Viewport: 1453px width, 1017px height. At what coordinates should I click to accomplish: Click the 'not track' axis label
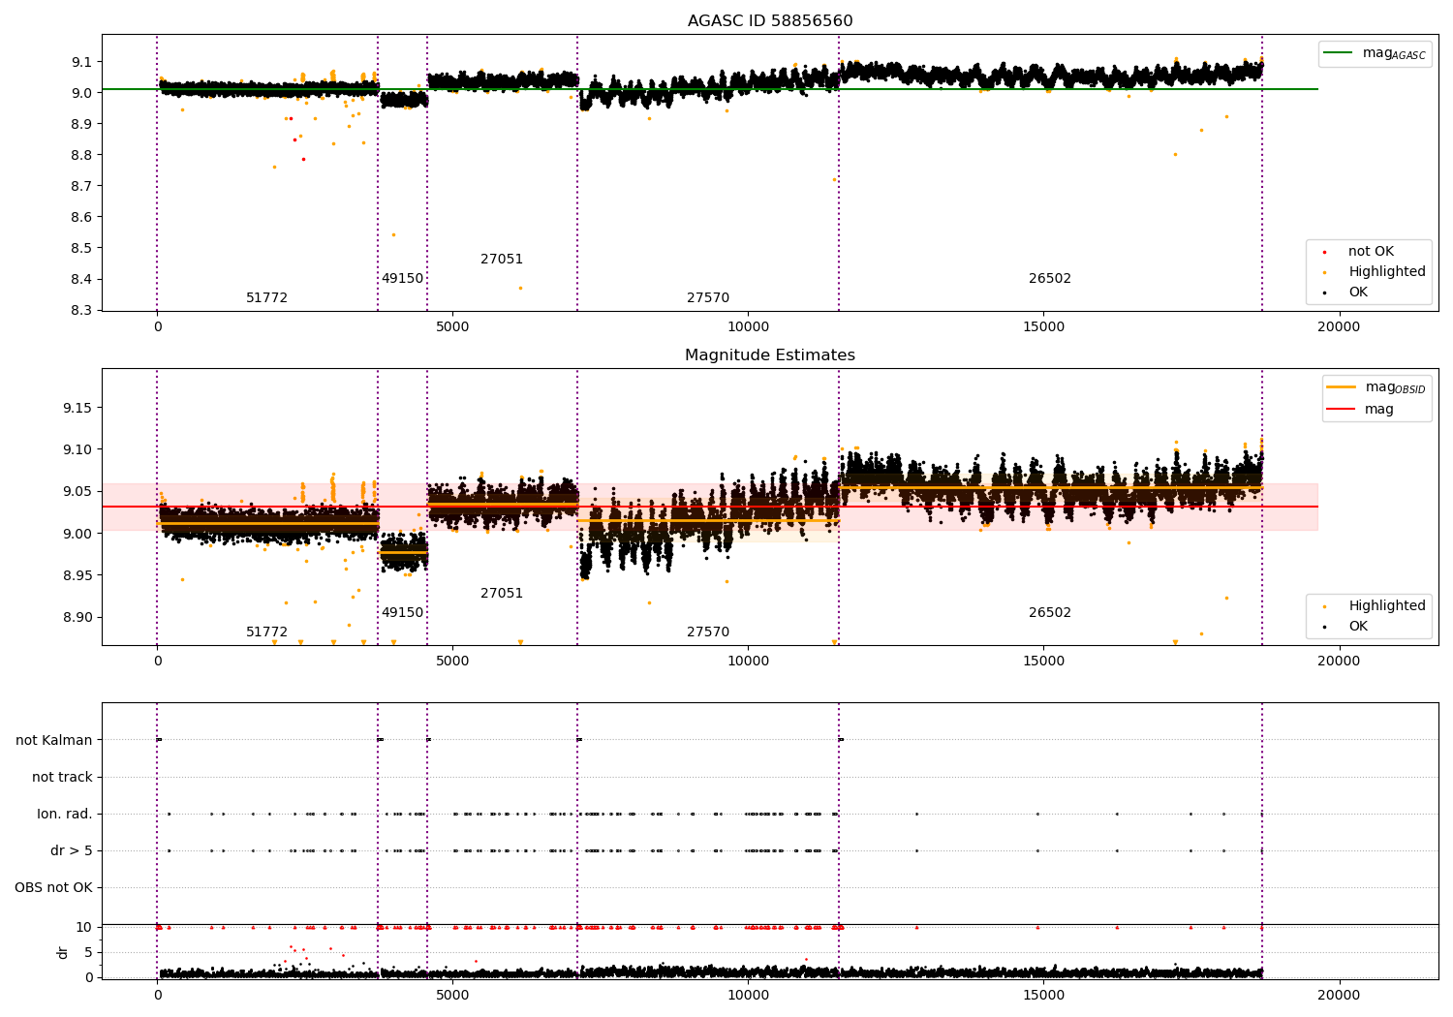[x=62, y=777]
